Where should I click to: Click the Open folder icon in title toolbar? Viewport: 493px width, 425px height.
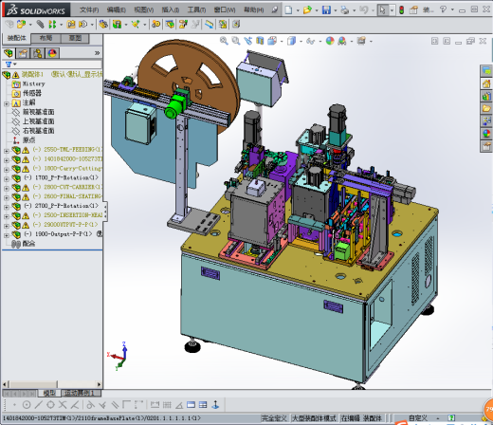pyautogui.click(x=307, y=9)
